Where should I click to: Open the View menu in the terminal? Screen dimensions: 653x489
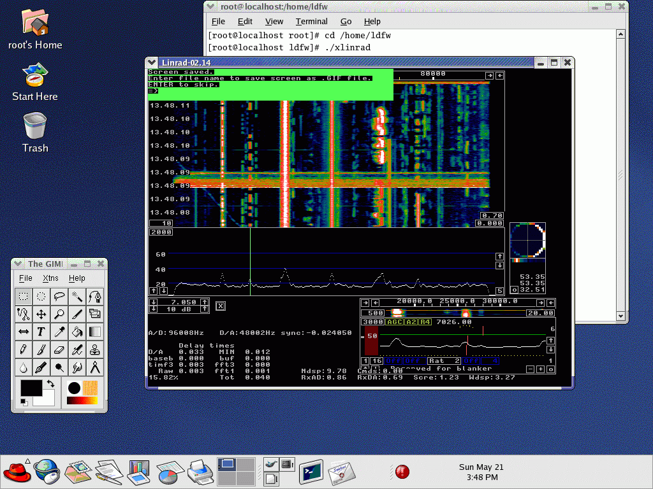point(274,22)
